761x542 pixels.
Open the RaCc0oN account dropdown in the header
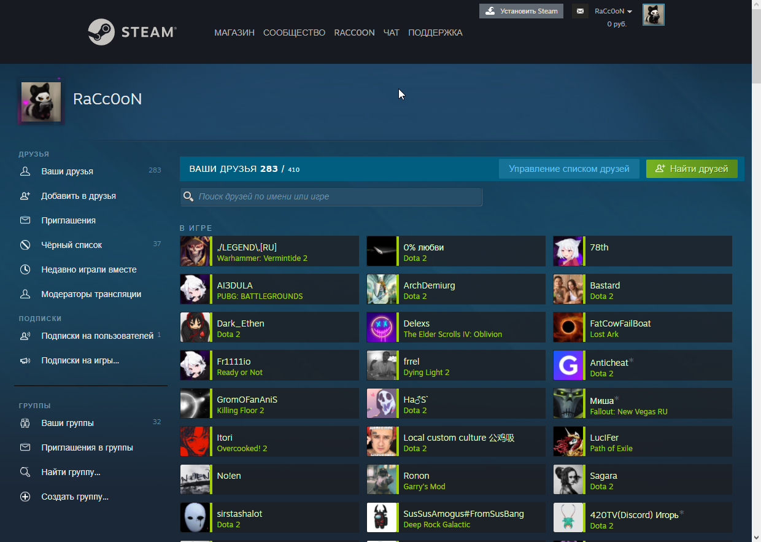613,11
